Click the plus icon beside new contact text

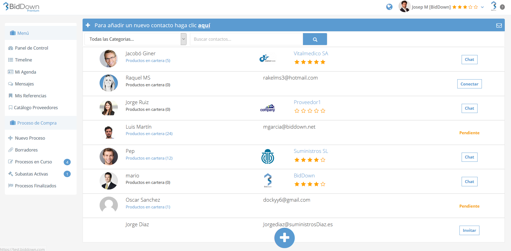click(88, 25)
